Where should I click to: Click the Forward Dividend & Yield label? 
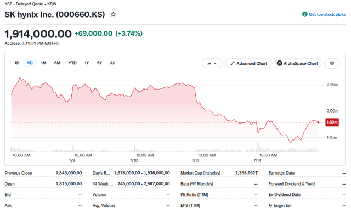[292, 184]
